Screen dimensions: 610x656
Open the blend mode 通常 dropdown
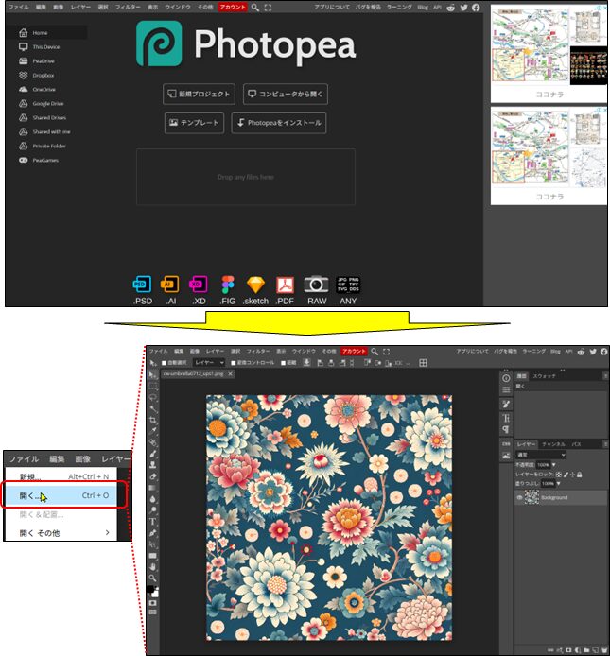[x=541, y=455]
